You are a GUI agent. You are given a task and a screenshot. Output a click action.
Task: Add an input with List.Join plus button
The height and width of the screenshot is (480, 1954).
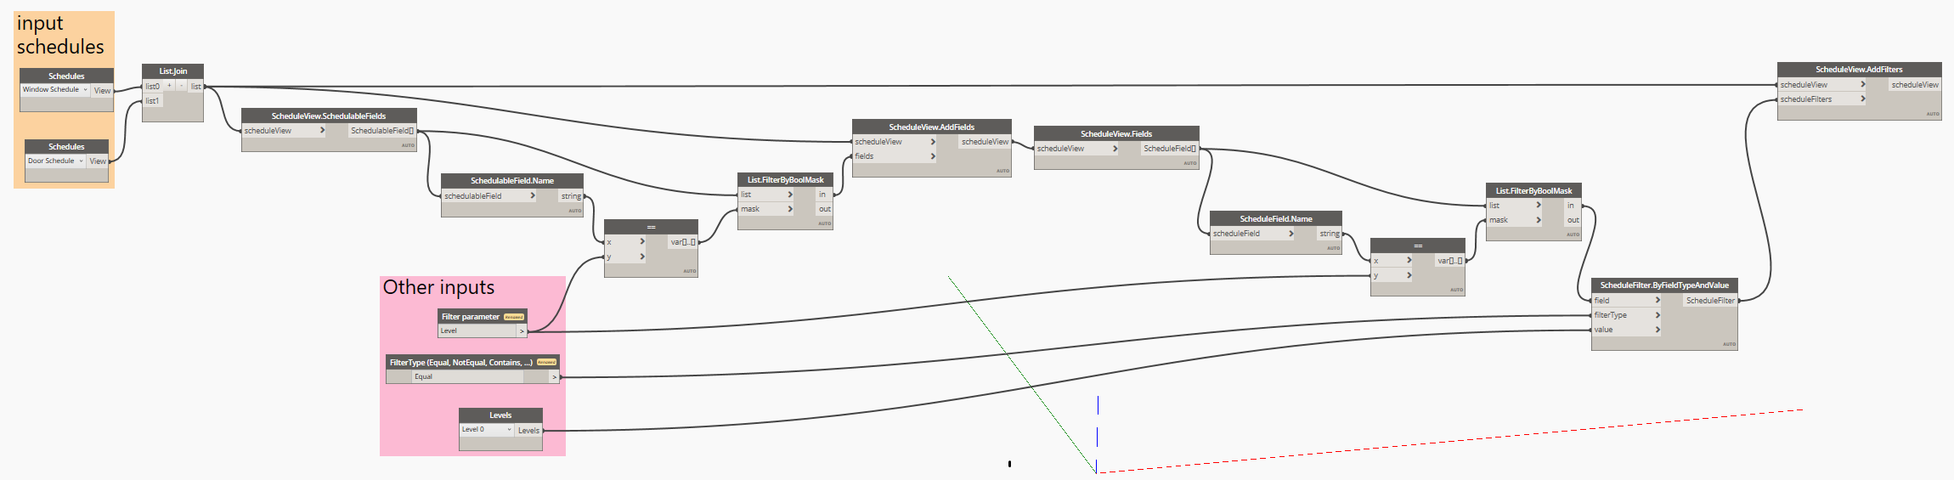pos(169,86)
